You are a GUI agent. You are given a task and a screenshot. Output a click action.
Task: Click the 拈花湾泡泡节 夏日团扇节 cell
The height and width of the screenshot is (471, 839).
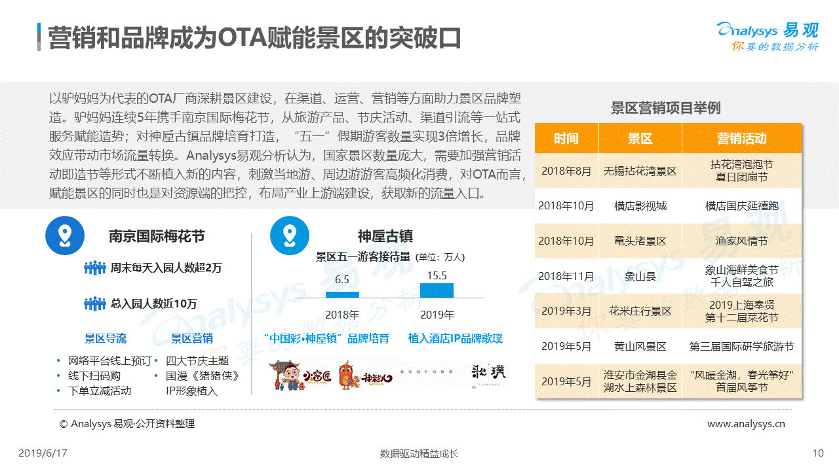pyautogui.click(x=742, y=171)
